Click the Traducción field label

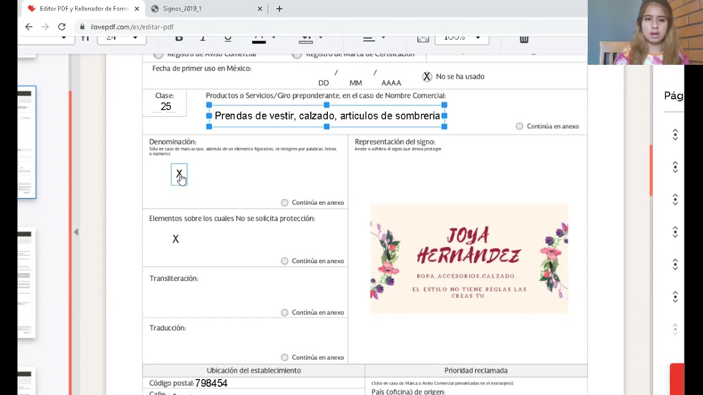(x=168, y=328)
